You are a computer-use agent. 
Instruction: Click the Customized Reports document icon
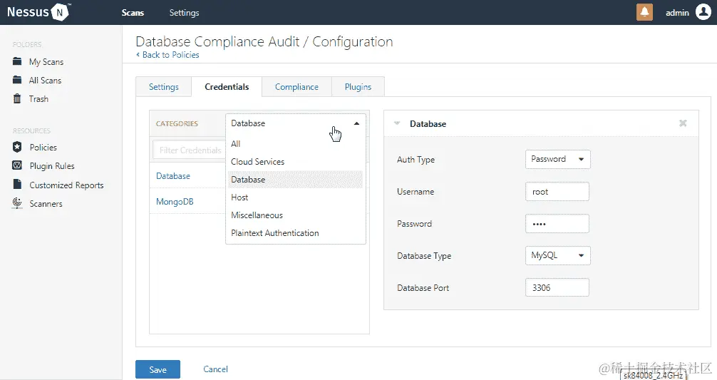pos(17,185)
